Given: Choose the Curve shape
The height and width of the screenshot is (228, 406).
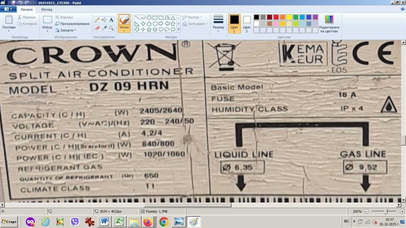Looking at the screenshot, I should pos(143,18).
